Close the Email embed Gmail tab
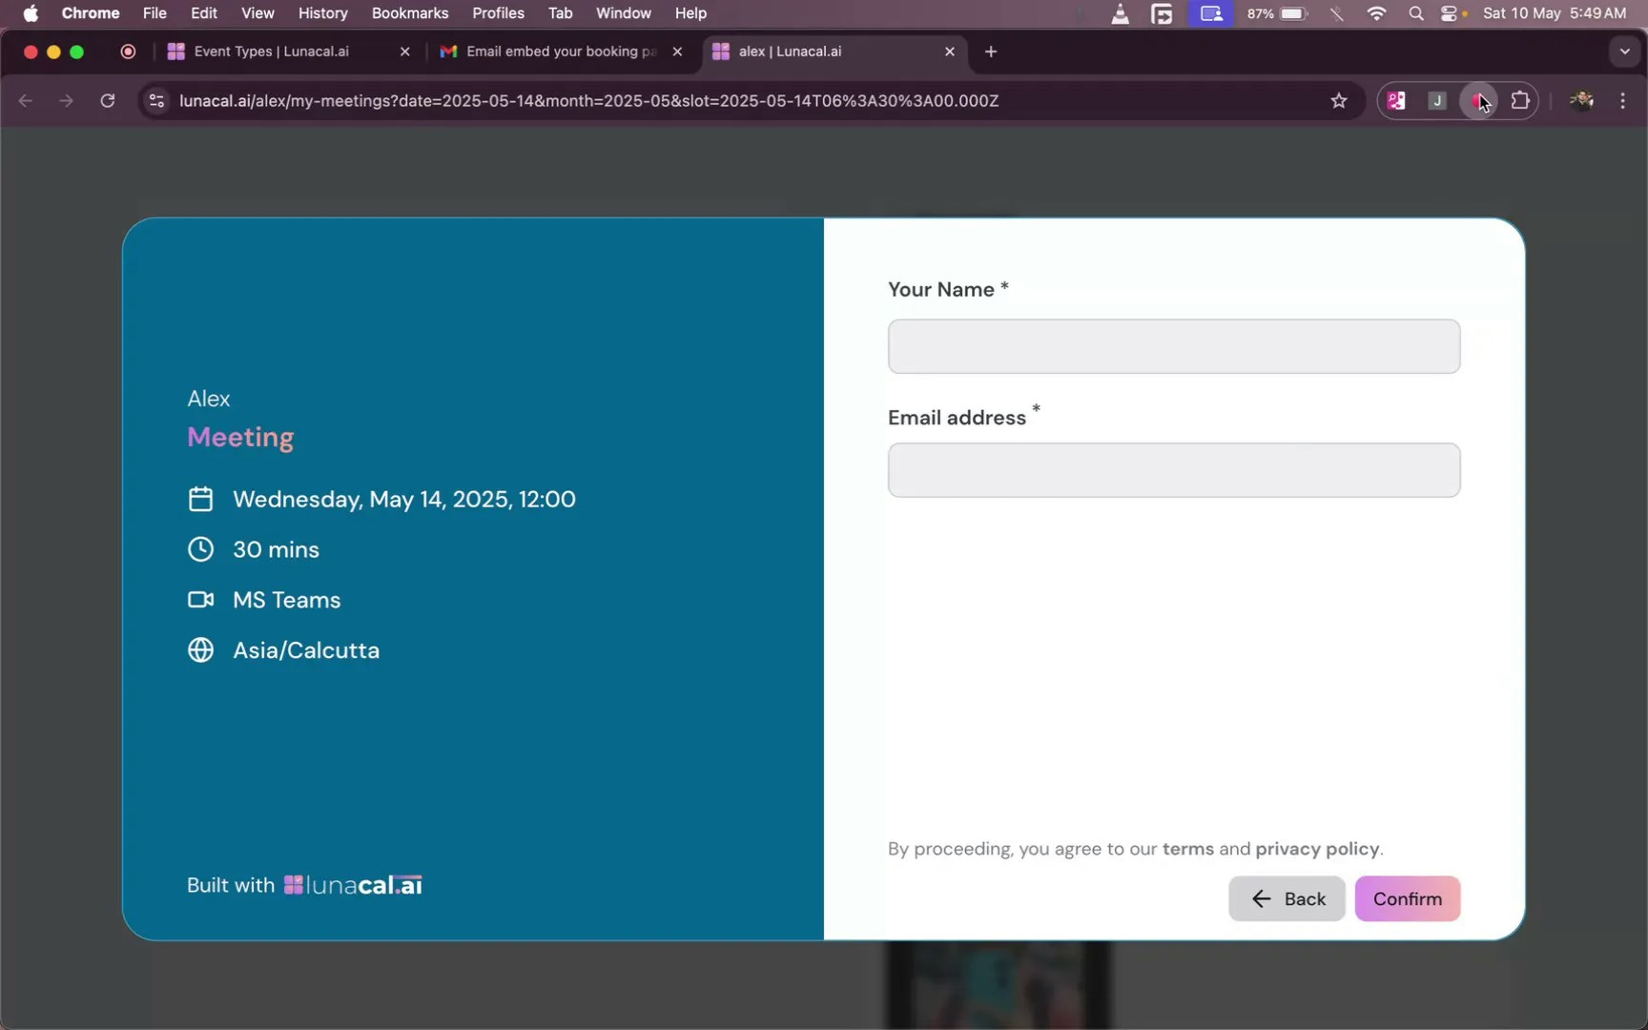The width and height of the screenshot is (1648, 1030). (677, 51)
